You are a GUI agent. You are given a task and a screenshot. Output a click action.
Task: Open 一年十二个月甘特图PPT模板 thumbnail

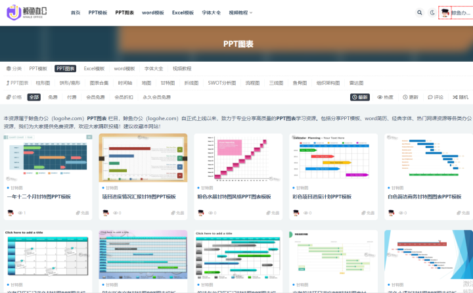[48, 158]
